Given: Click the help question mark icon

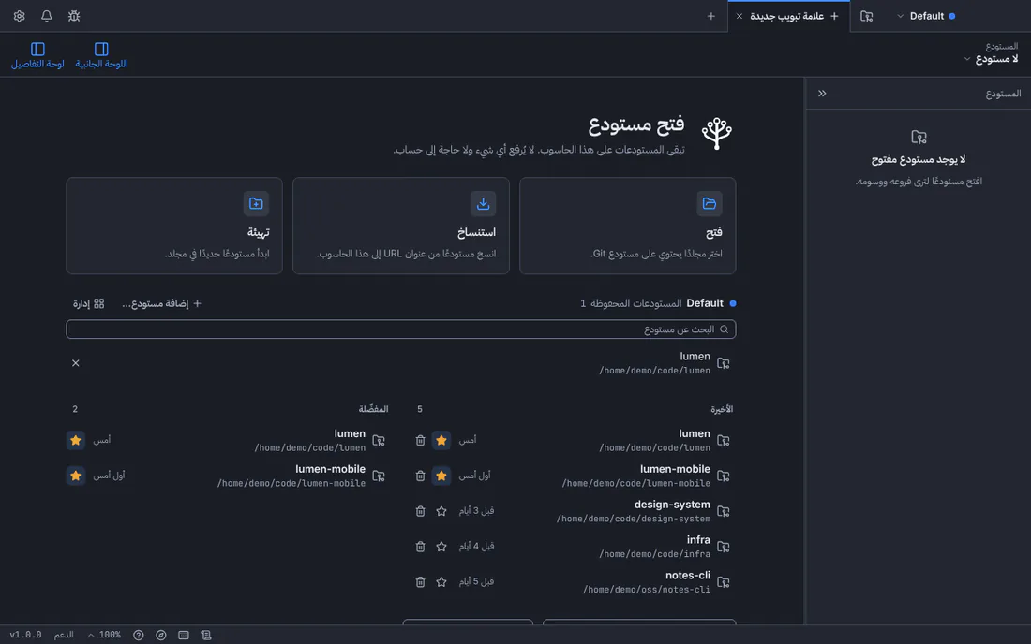Looking at the screenshot, I should (138, 635).
